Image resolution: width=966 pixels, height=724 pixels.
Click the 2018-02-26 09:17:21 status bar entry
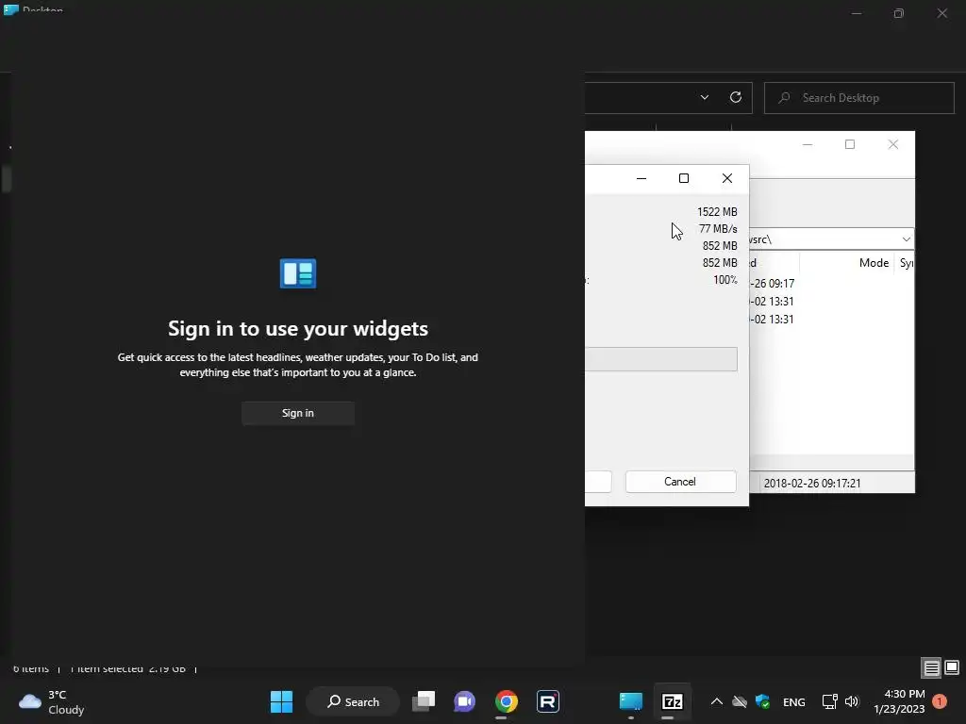pyautogui.click(x=812, y=484)
